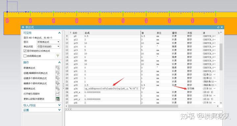Click the small triple-arrow bar below the table
Screen dimensions: 237x126
pos(68,109)
